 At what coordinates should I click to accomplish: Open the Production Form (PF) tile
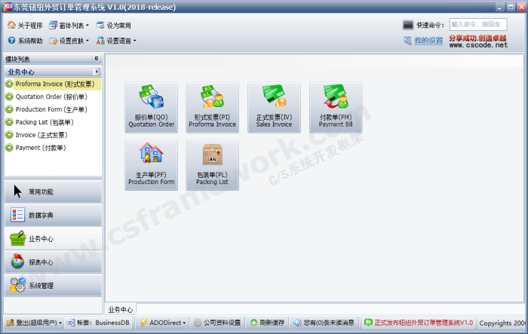pos(151,164)
